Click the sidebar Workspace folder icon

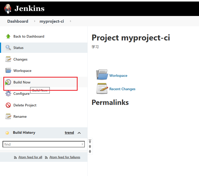(x=8, y=70)
